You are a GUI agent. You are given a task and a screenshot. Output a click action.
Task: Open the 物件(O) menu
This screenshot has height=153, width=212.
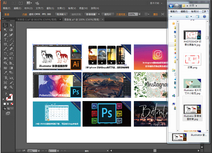[x=28, y=8]
